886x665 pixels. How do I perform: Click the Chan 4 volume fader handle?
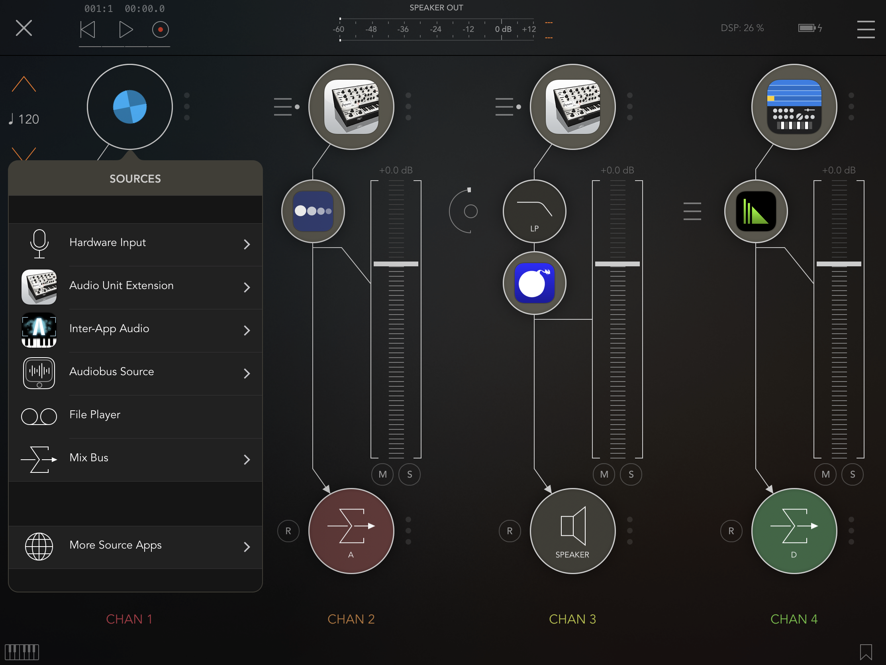point(838,264)
